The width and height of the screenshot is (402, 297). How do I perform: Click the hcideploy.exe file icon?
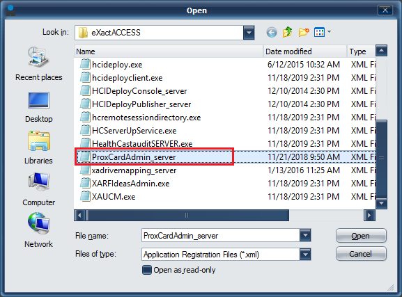coord(85,64)
